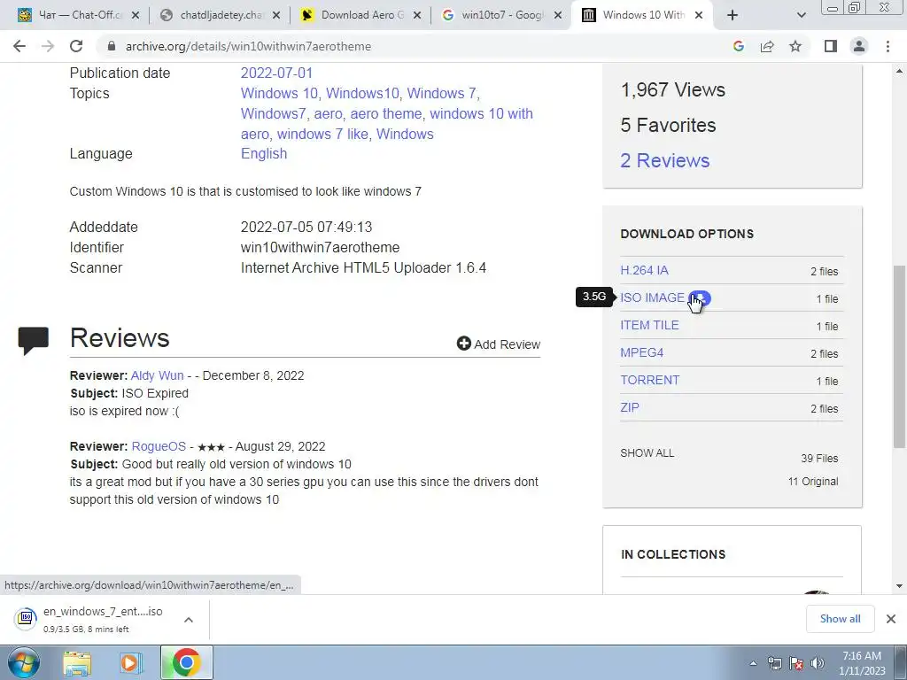The image size is (907, 680).
Task: Open the Chrome profile avatar
Action: pyautogui.click(x=859, y=46)
